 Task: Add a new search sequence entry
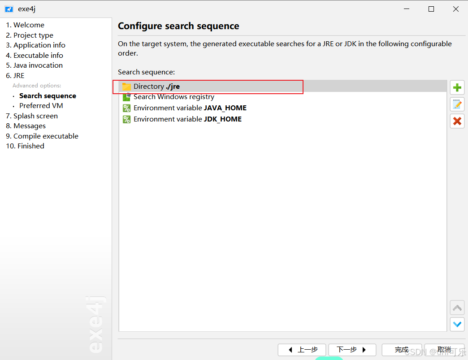point(457,88)
